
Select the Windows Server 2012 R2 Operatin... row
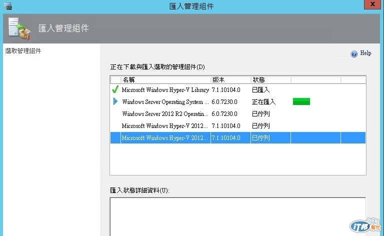coord(238,114)
